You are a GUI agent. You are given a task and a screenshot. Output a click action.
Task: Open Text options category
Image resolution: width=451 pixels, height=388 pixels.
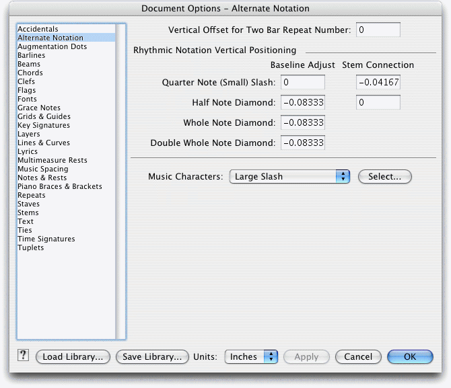click(66, 222)
